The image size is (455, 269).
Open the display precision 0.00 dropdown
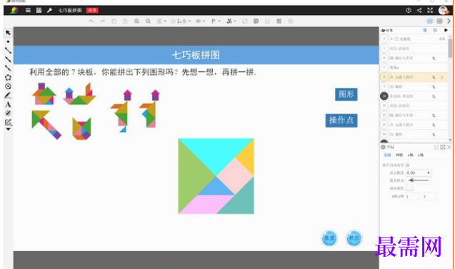pyautogui.click(x=419, y=173)
